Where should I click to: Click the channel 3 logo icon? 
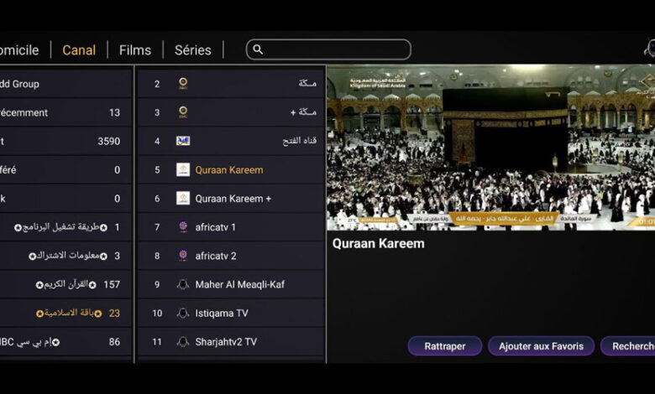tap(183, 112)
